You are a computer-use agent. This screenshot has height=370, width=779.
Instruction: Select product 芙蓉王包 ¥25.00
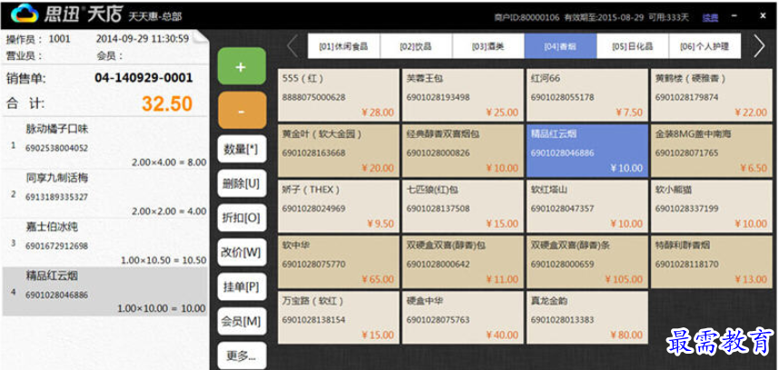click(462, 95)
